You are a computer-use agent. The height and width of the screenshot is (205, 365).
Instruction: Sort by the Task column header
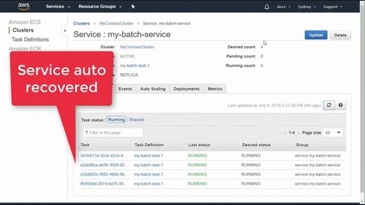click(85, 145)
